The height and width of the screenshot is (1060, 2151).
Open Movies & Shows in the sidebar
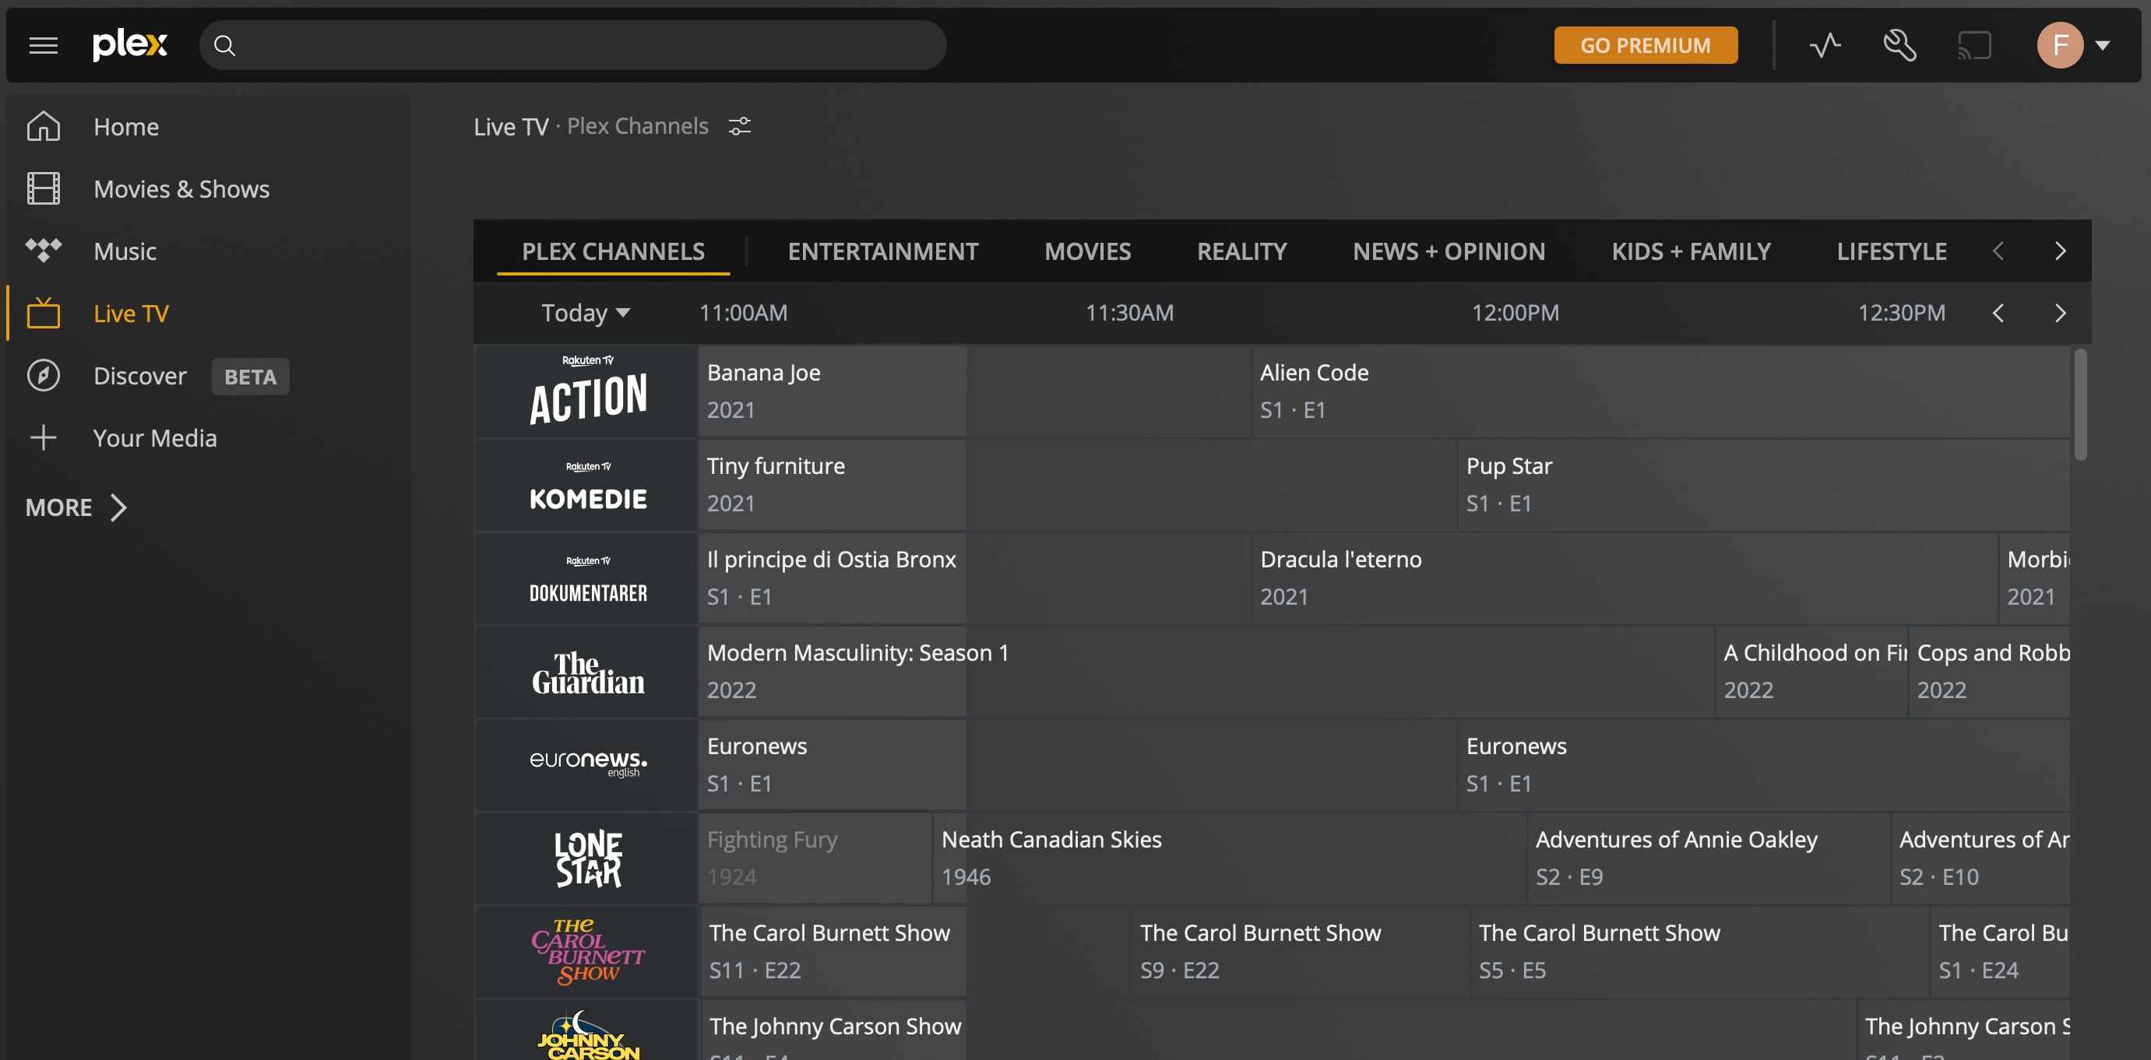click(181, 188)
